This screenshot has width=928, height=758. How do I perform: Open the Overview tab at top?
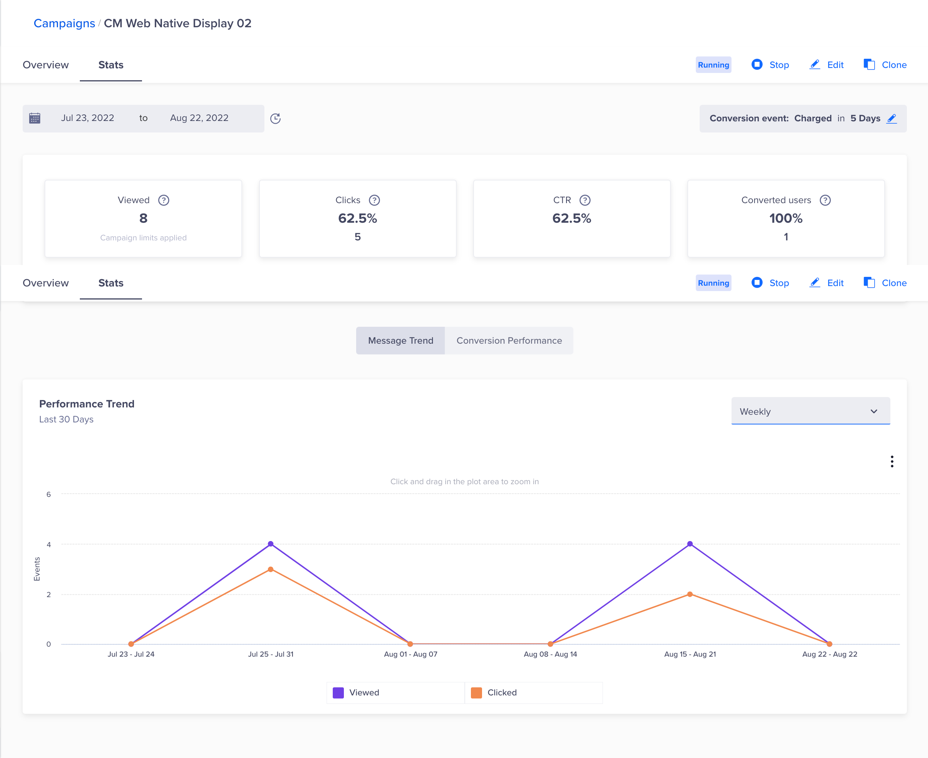[46, 65]
